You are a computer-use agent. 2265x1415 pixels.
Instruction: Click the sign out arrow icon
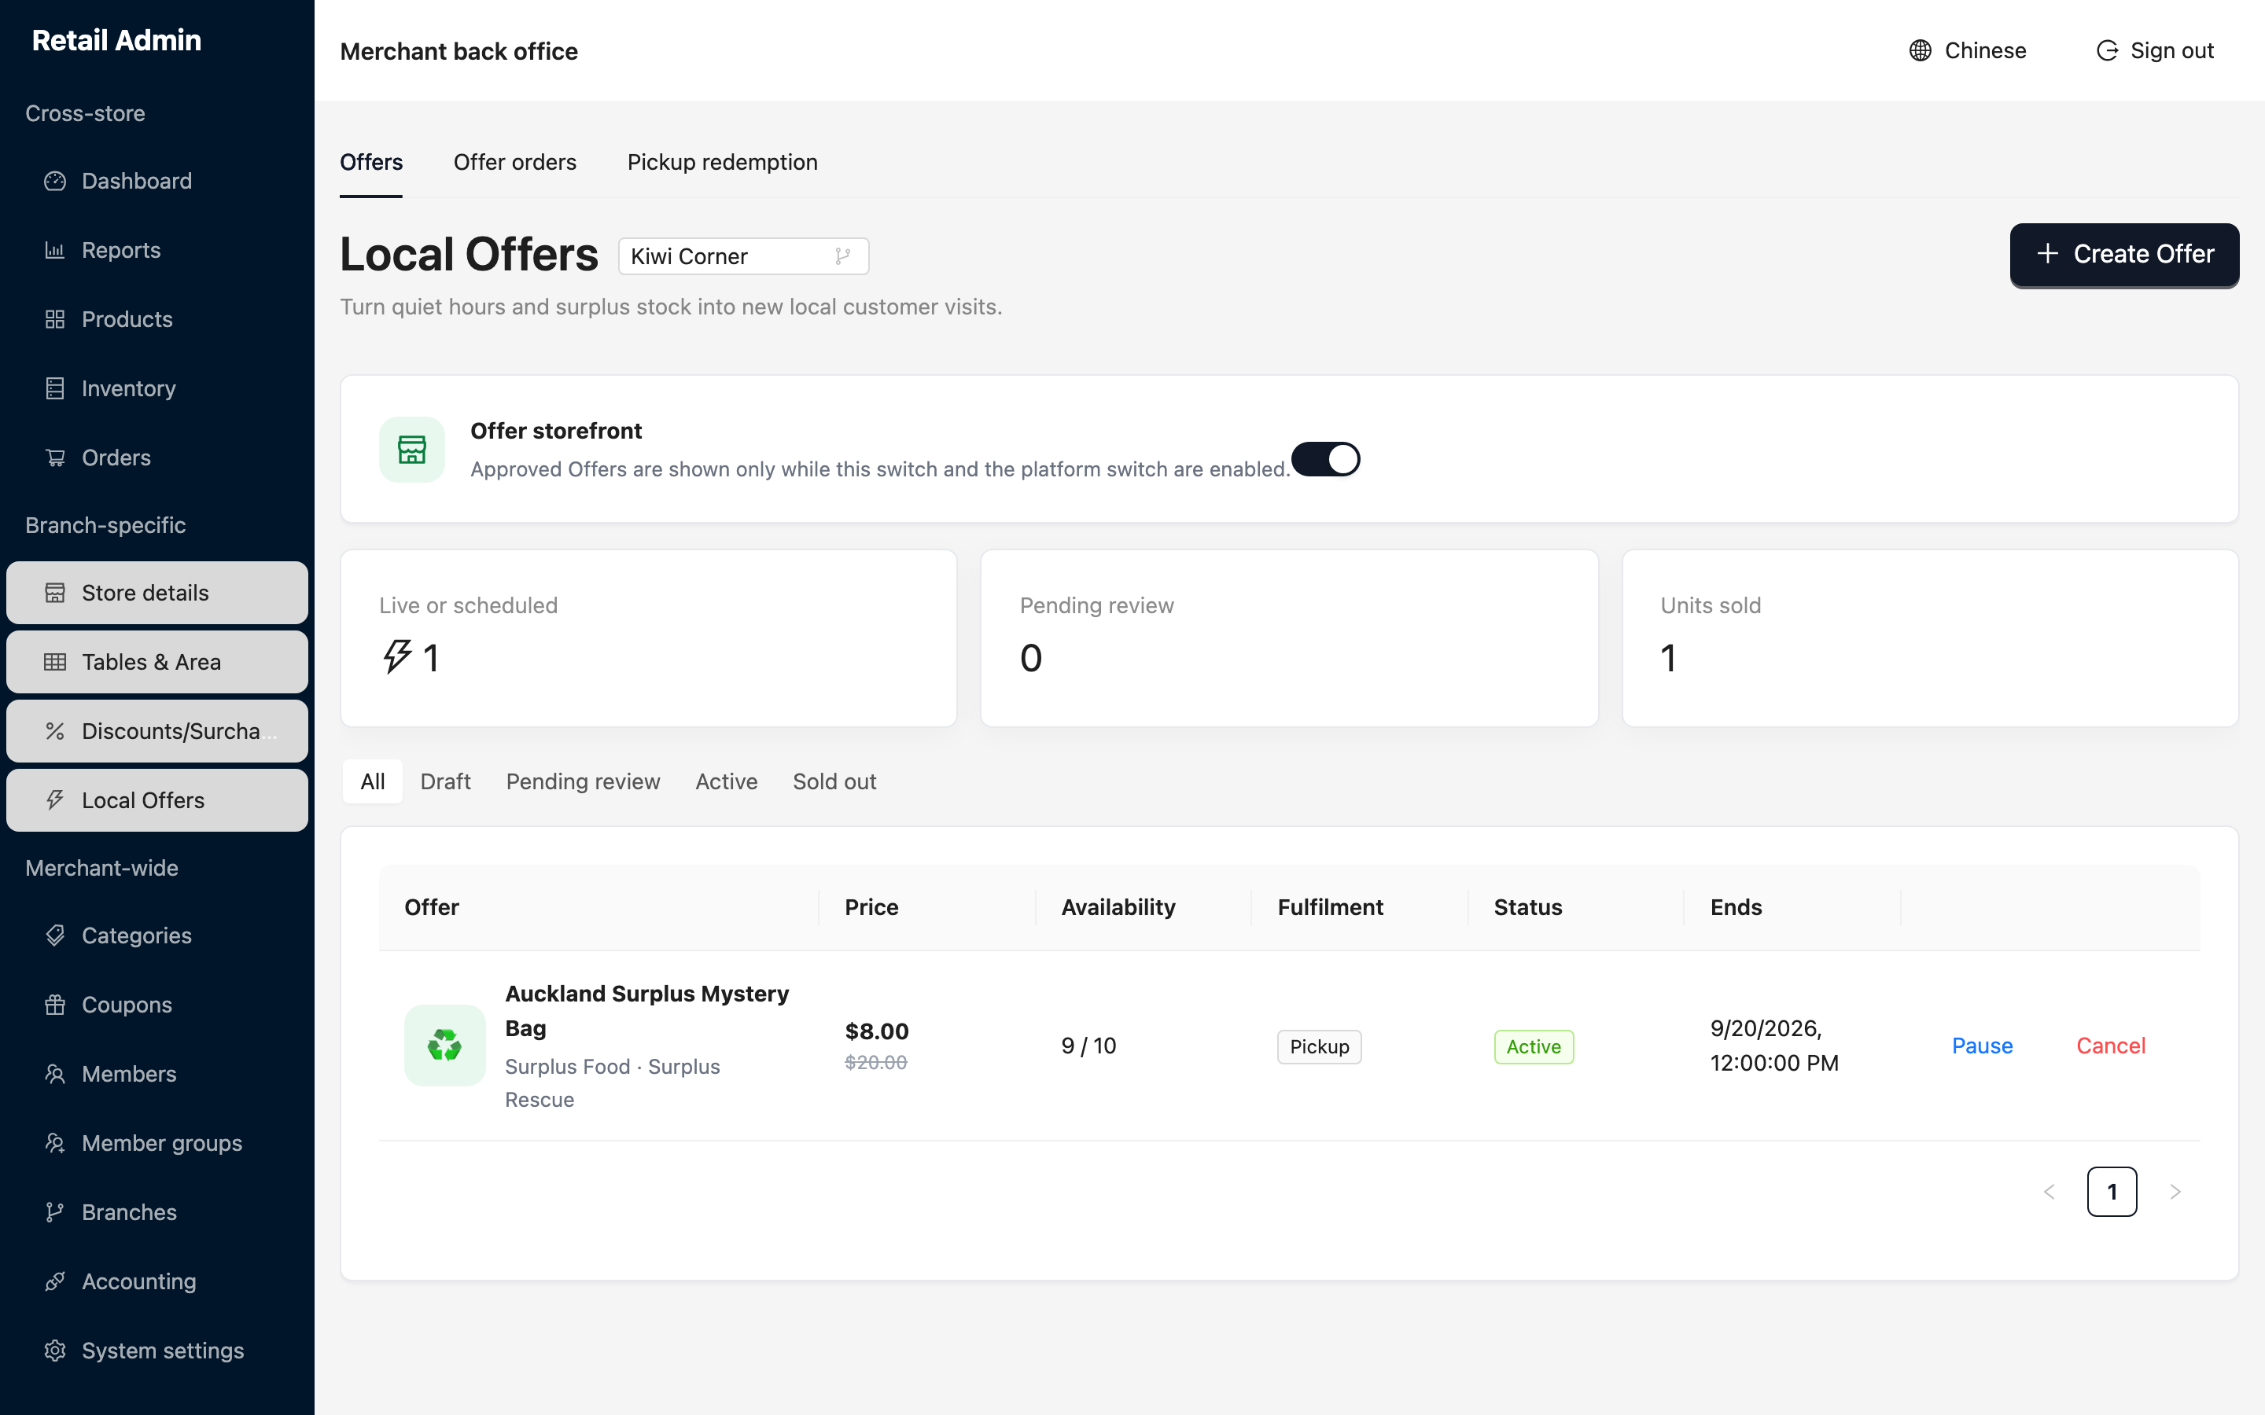(x=2107, y=50)
